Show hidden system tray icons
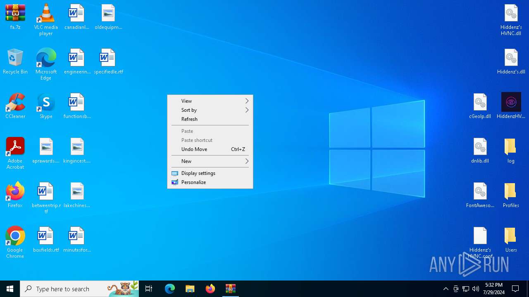 (x=446, y=289)
